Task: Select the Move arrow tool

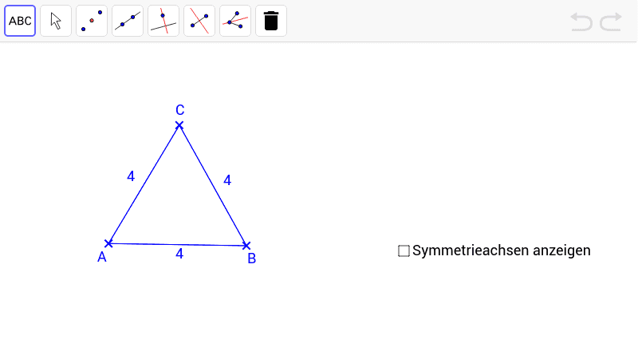Action: click(56, 21)
